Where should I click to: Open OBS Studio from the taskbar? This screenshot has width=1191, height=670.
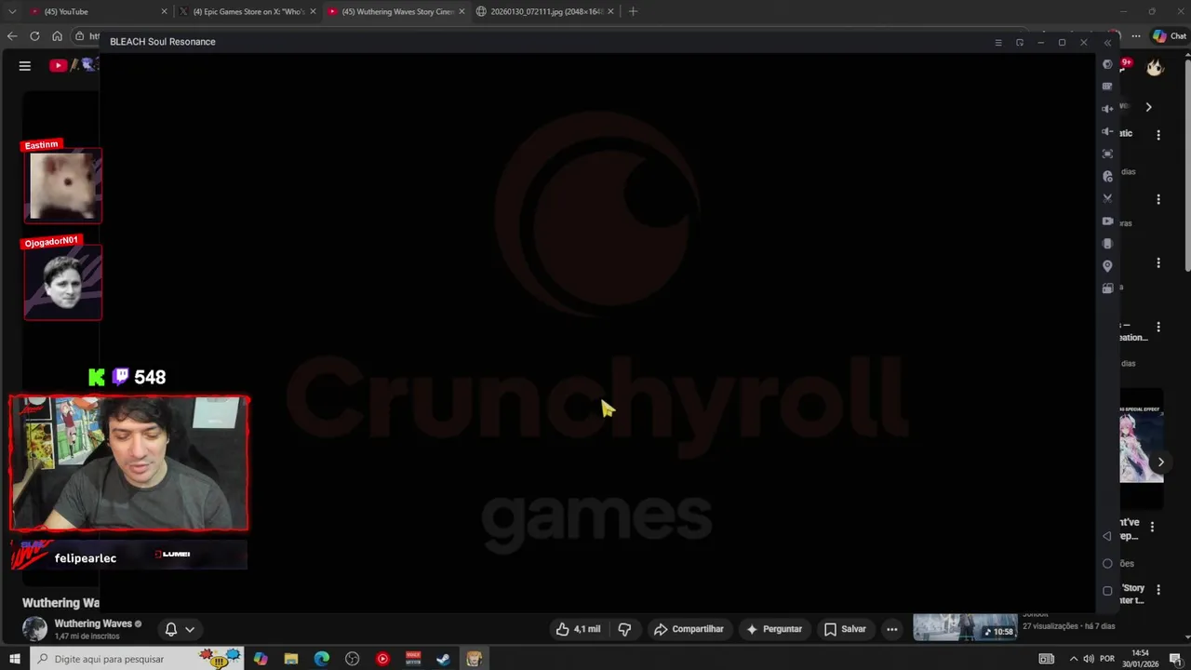pos(353,659)
